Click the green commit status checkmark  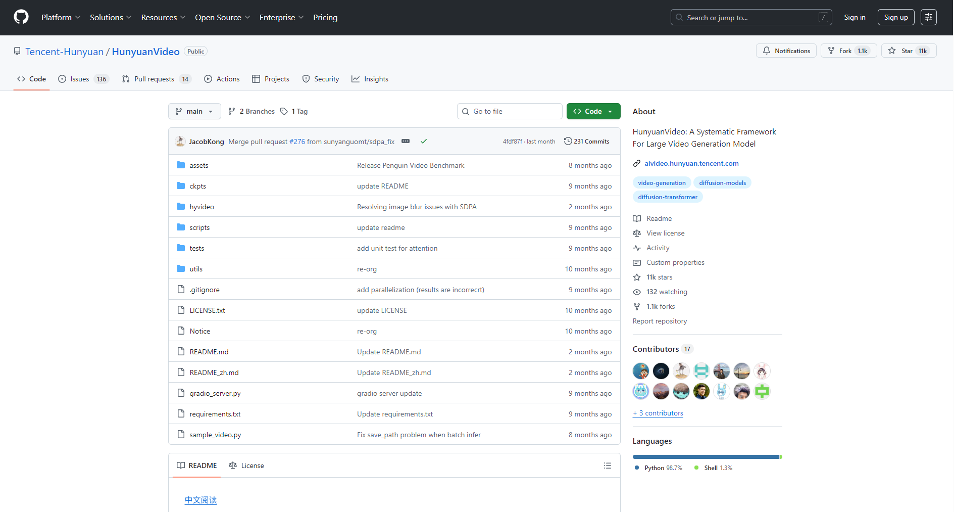424,141
